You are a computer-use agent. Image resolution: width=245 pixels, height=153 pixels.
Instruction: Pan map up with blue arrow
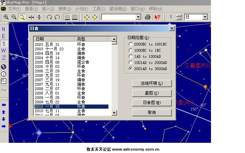pos(4,112)
